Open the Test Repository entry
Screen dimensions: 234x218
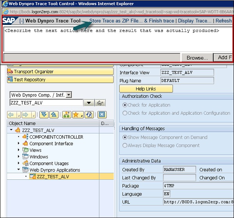coord(30,80)
